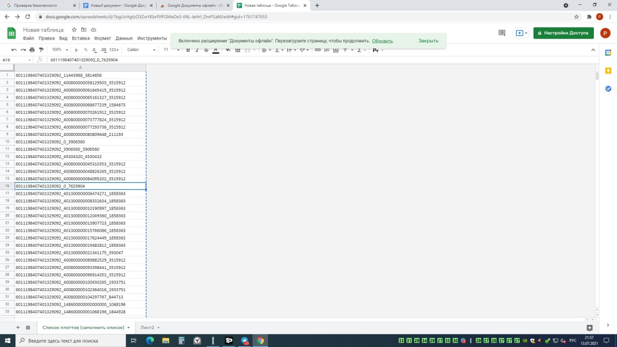The image size is (617, 347).
Task: Decrease decimal places
Action: pos(94,50)
